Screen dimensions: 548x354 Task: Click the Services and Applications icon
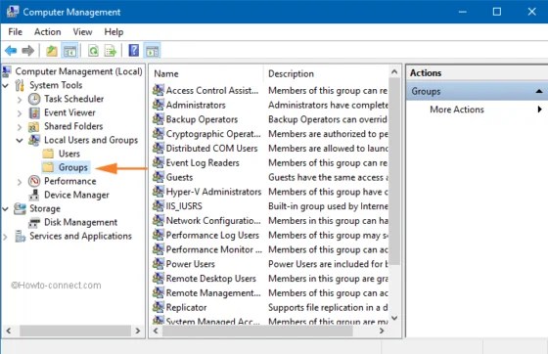(x=20, y=236)
